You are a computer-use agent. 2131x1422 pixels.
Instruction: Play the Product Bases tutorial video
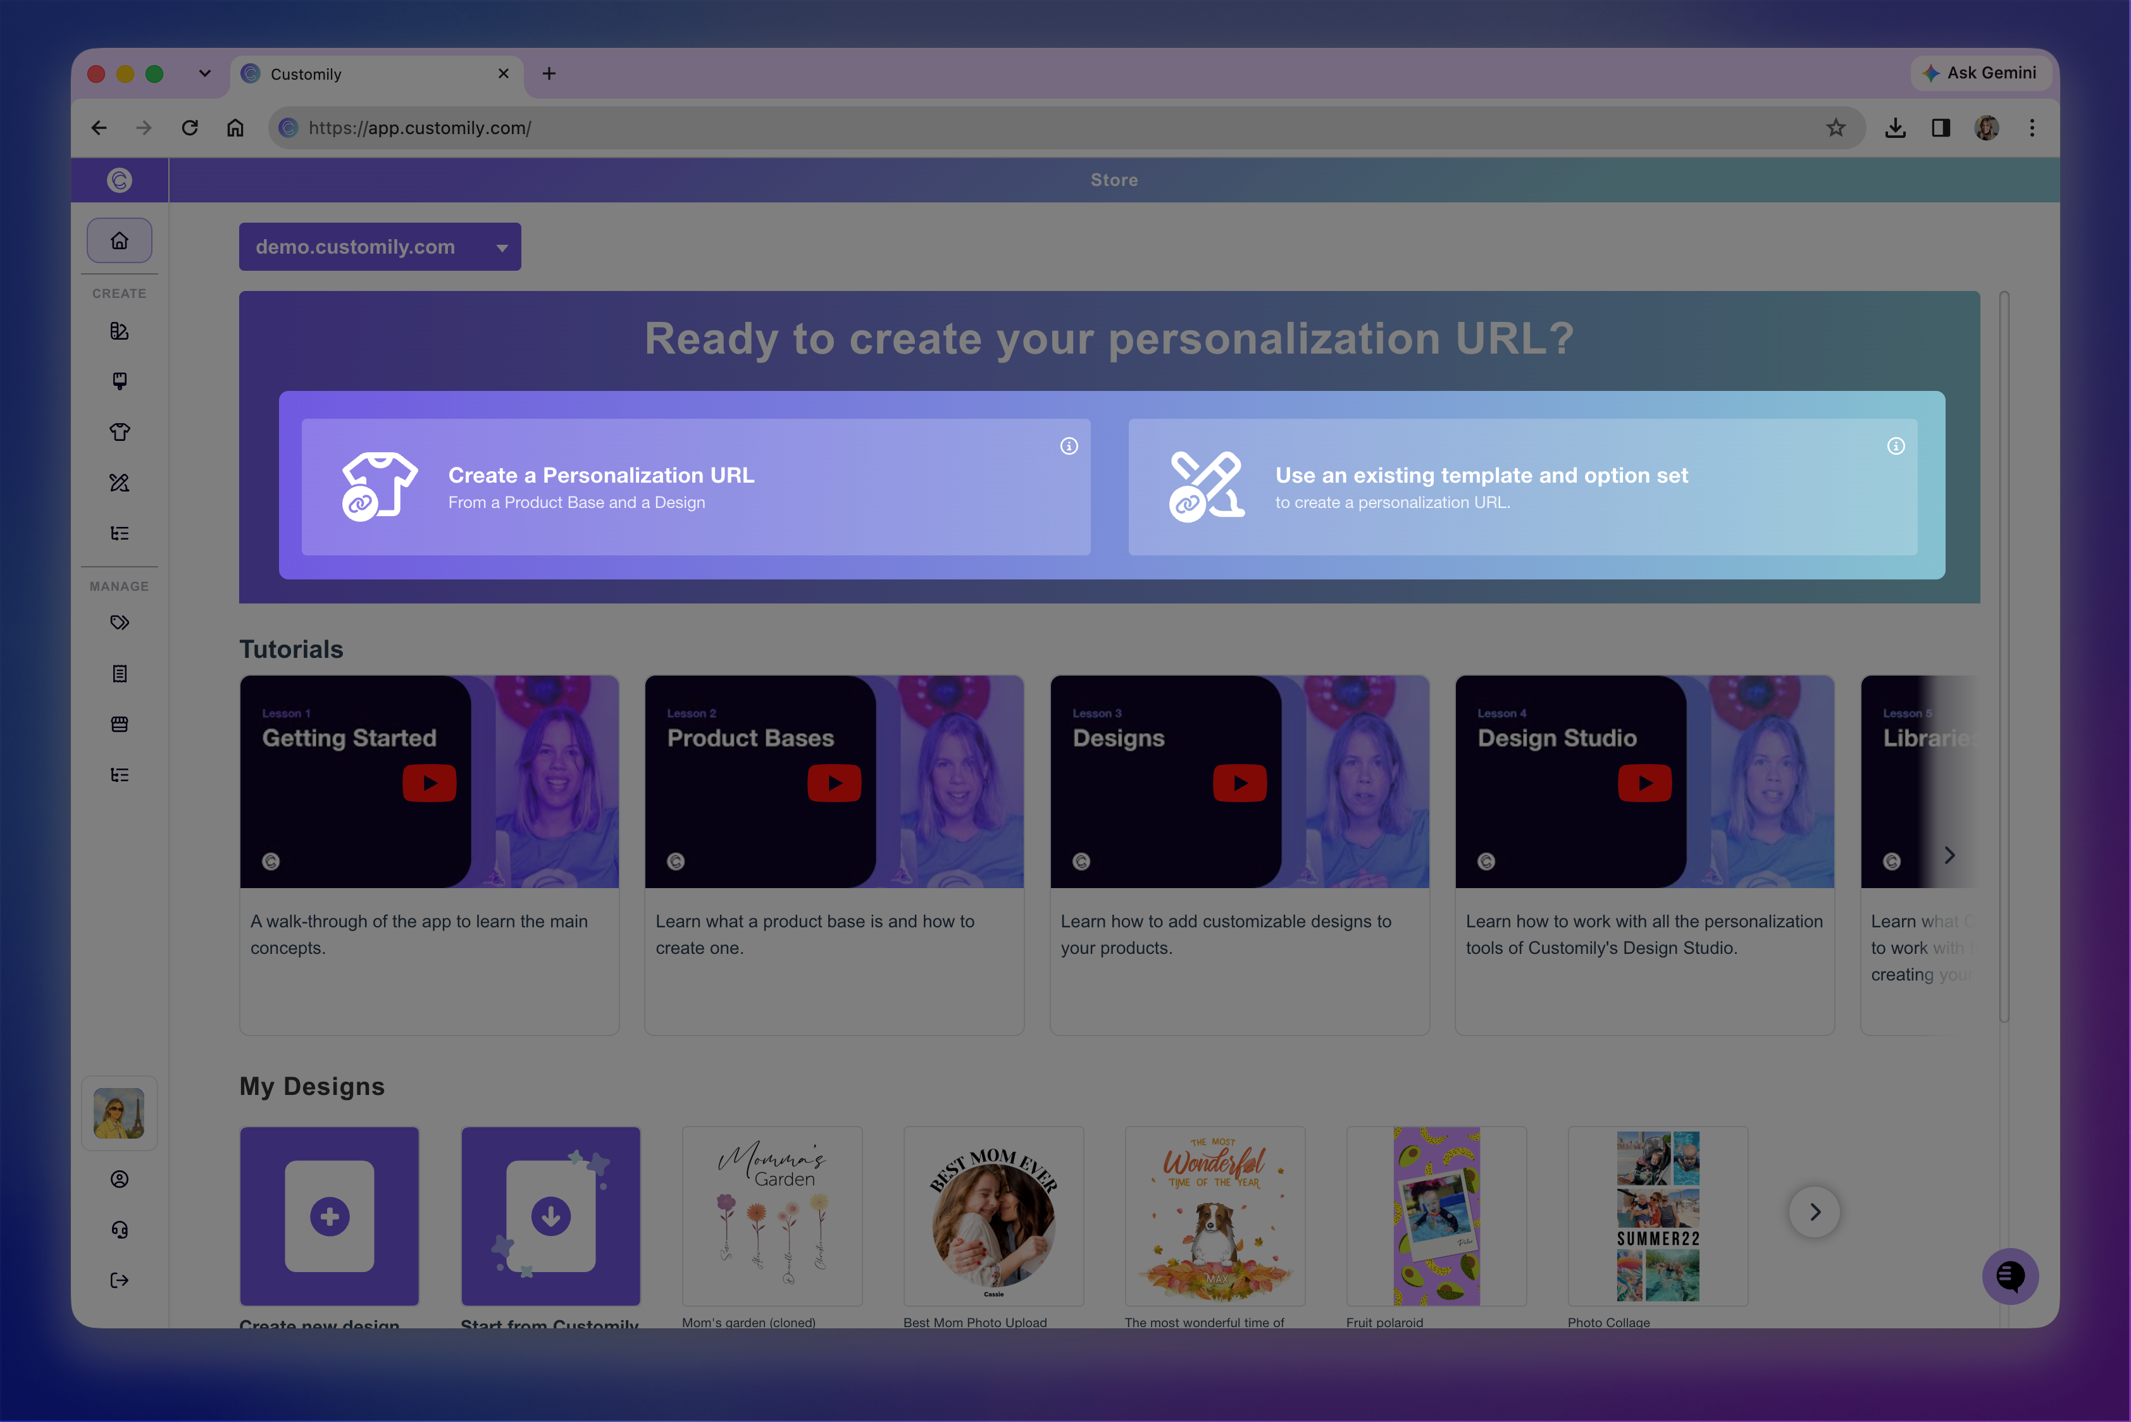click(835, 784)
